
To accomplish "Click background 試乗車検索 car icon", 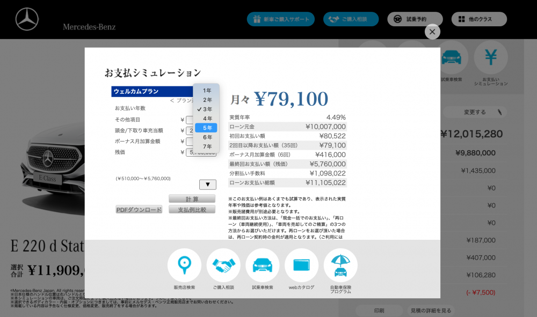I will [x=452, y=57].
